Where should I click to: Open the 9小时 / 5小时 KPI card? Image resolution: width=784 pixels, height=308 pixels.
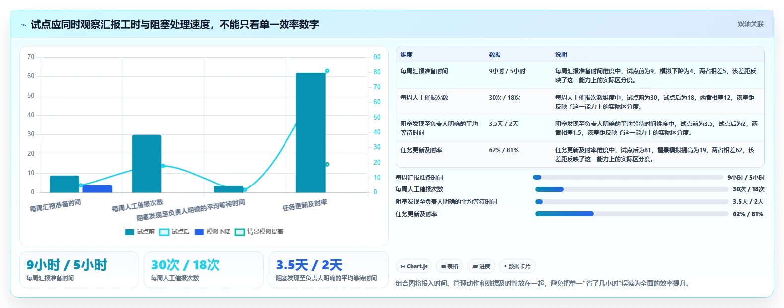(x=79, y=270)
